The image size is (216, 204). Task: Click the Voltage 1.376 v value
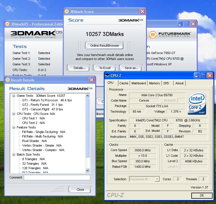[176, 111]
